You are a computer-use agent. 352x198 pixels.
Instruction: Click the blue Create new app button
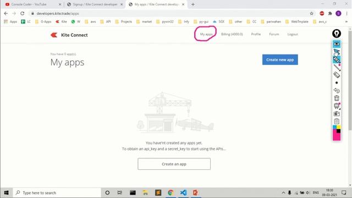click(x=280, y=60)
